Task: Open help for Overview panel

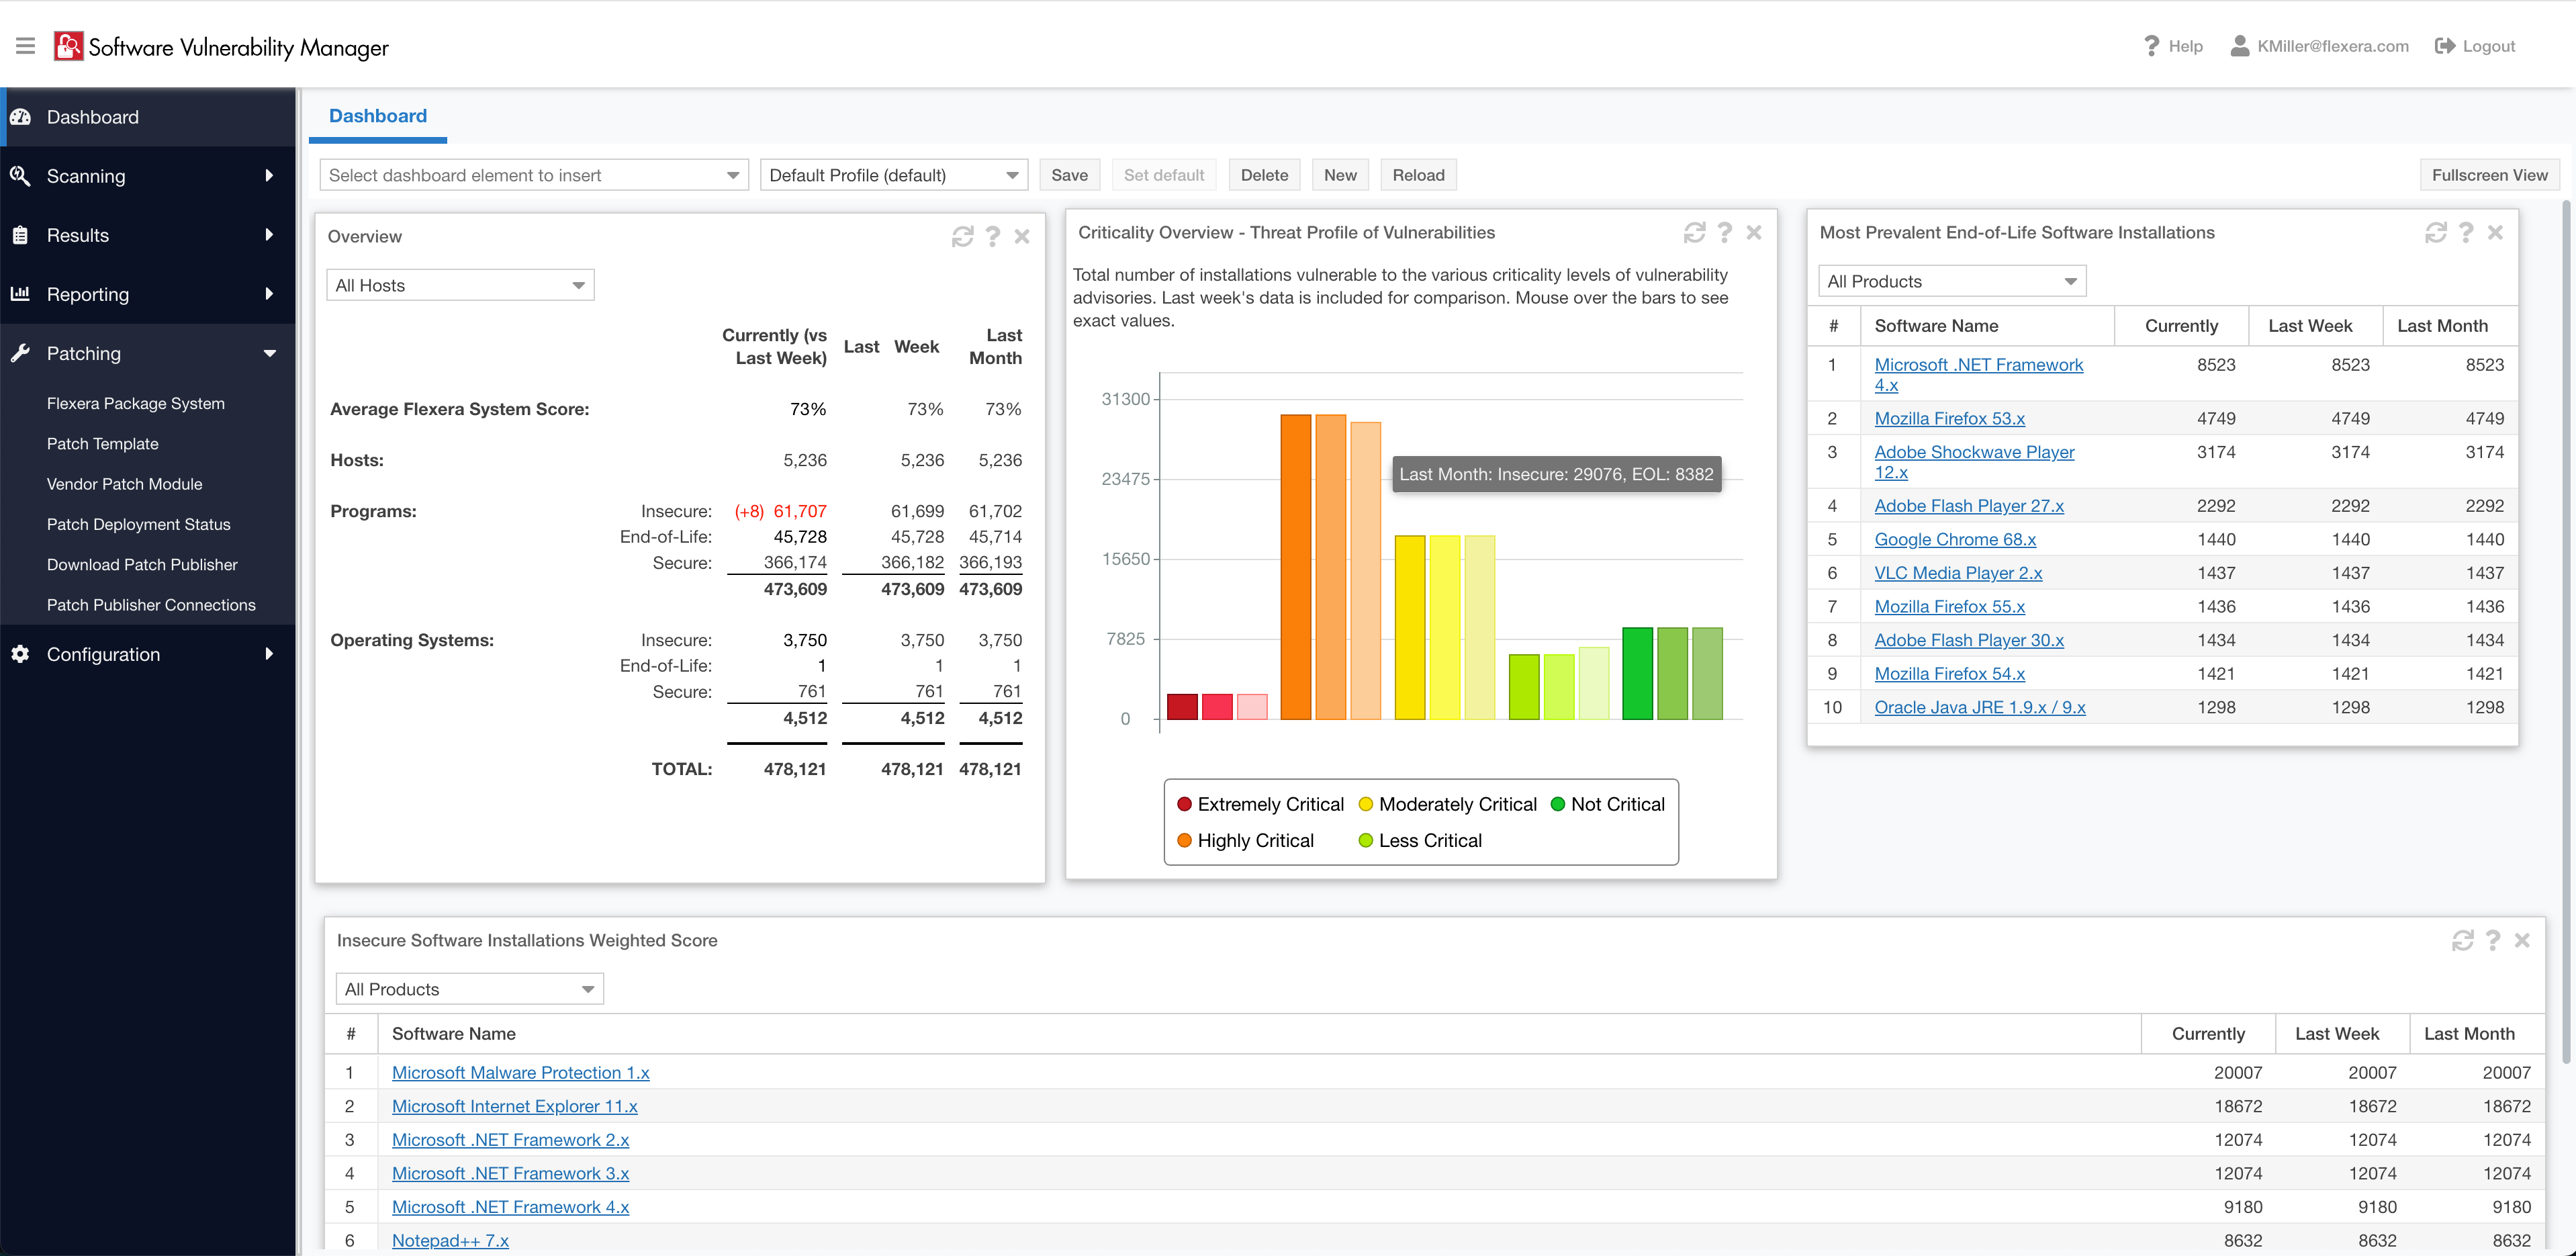Action: 992,237
